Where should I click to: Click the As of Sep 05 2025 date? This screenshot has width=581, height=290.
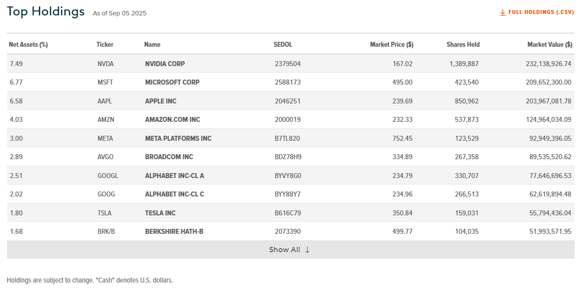pos(119,13)
